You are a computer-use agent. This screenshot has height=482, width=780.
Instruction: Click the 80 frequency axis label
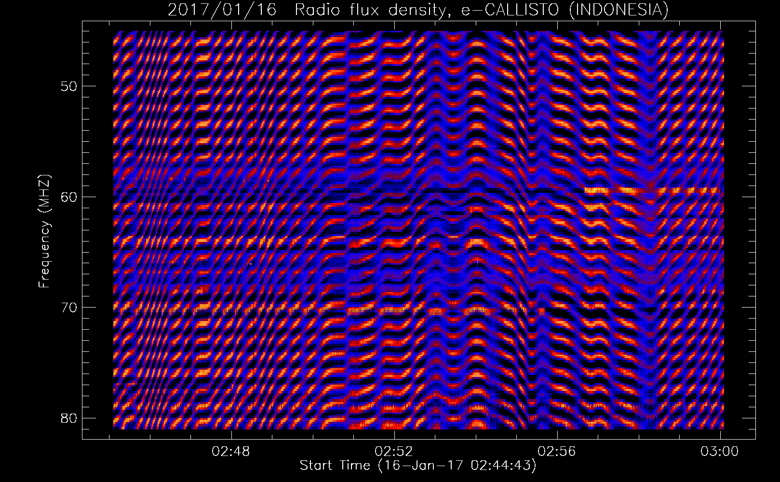(x=69, y=417)
